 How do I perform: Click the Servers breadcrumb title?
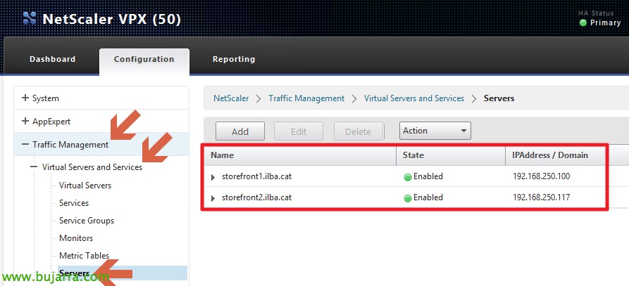click(x=499, y=98)
